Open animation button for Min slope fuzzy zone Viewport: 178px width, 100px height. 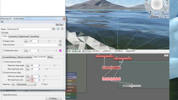pyautogui.click(x=27, y=80)
